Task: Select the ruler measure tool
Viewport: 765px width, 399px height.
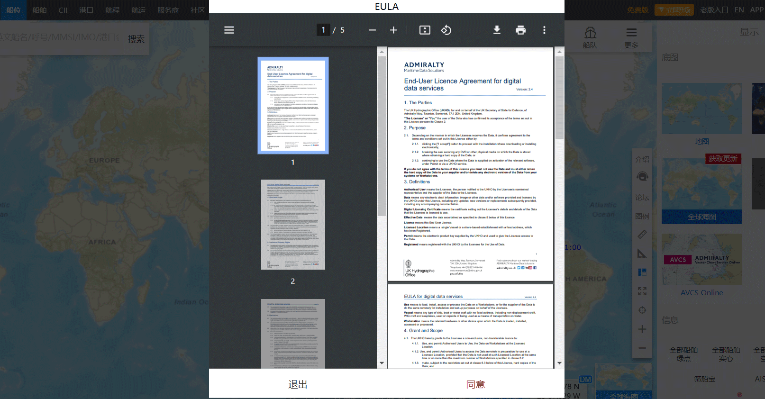Action: [x=642, y=234]
